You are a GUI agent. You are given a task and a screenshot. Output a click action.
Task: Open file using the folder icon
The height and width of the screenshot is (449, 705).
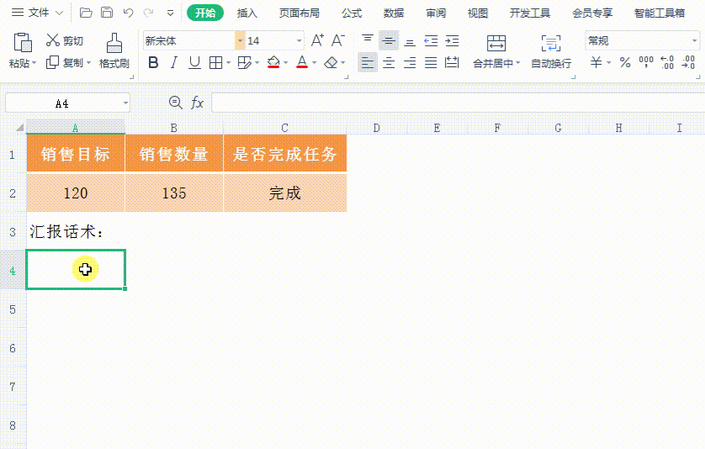tap(86, 13)
